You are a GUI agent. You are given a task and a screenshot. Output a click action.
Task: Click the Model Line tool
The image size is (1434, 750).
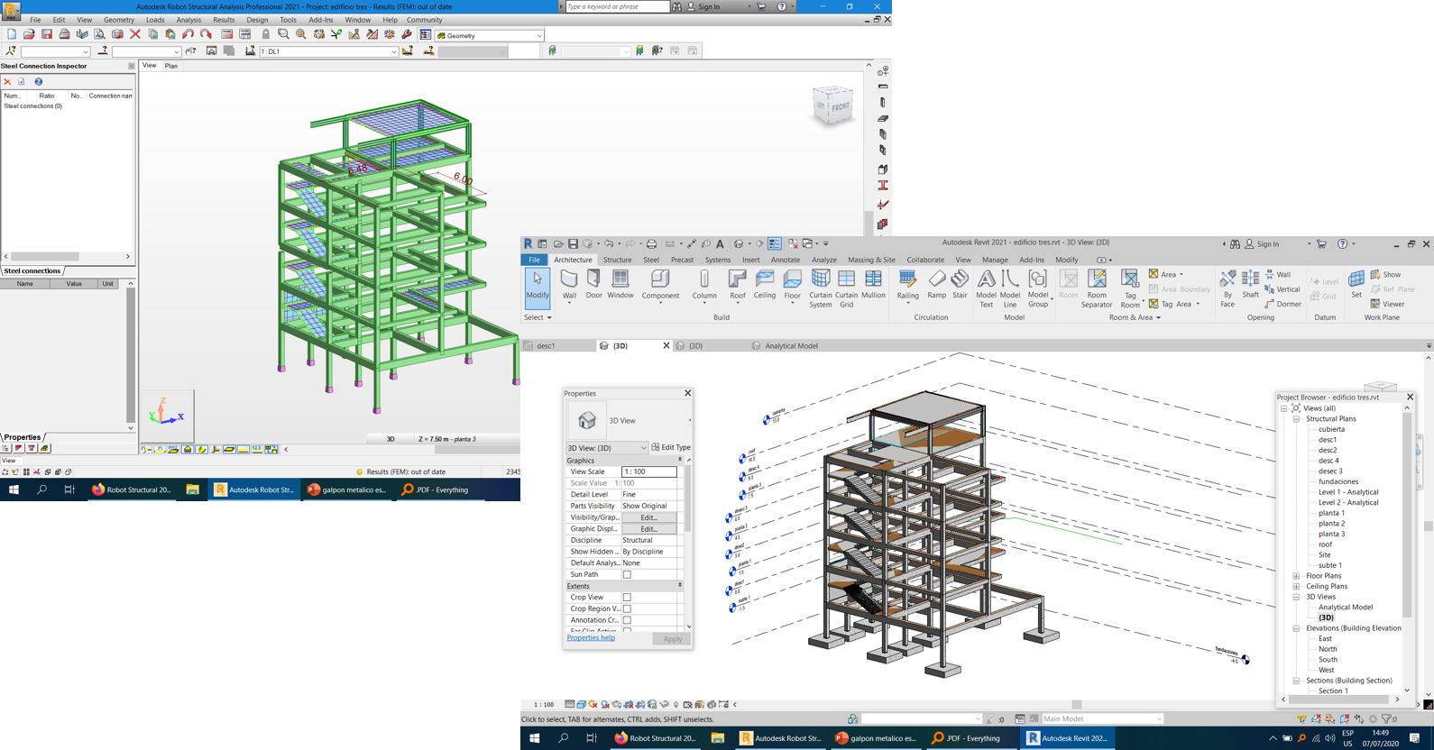tap(1010, 288)
